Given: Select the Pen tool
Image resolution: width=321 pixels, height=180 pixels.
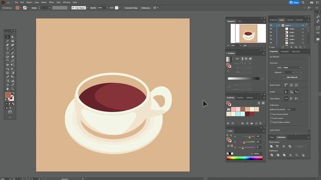Looking at the screenshot, I should 8,45.
